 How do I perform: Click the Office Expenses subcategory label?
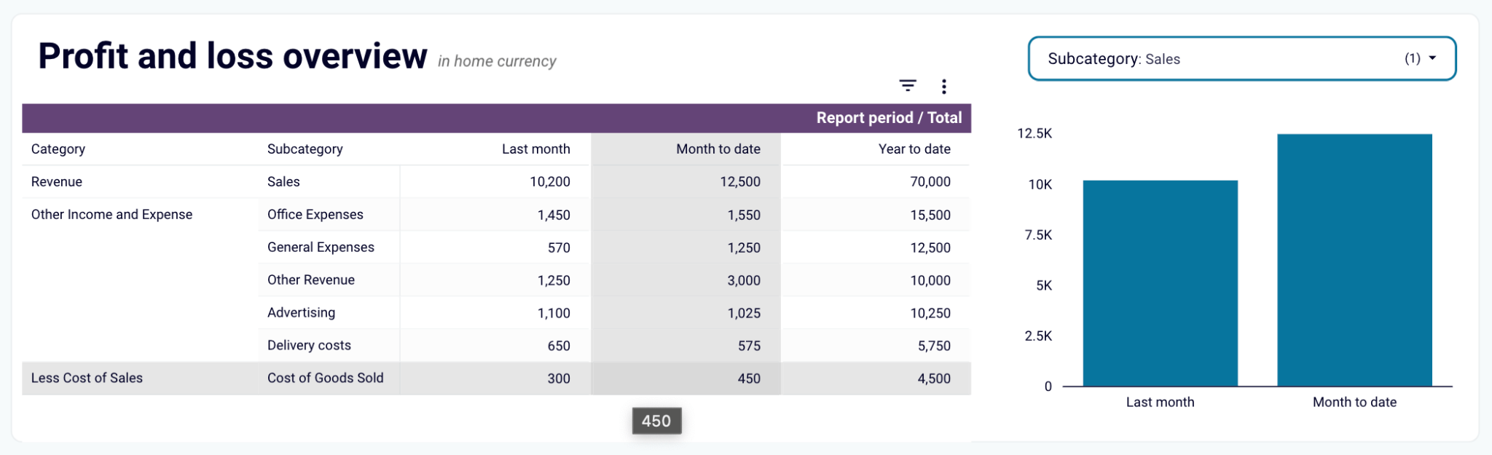coord(315,214)
